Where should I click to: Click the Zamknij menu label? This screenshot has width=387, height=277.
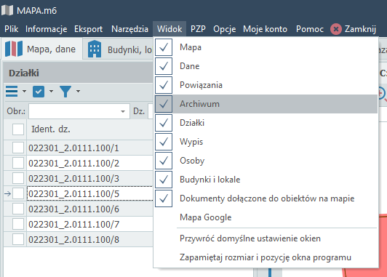(360, 29)
